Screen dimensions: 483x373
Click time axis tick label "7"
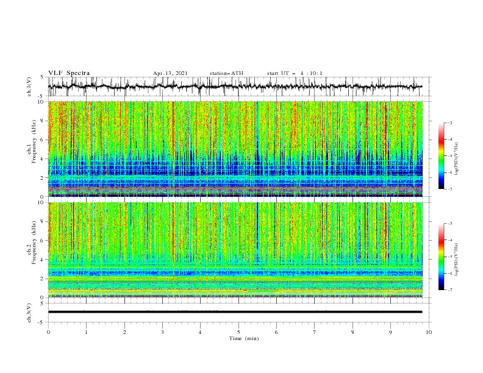tap(315, 332)
